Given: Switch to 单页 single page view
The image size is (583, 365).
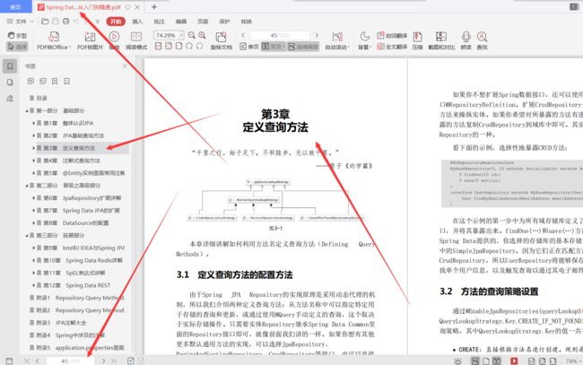Looking at the screenshot, I should click(x=249, y=47).
